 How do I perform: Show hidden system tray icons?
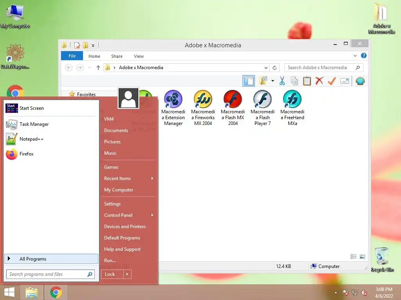pos(336,293)
